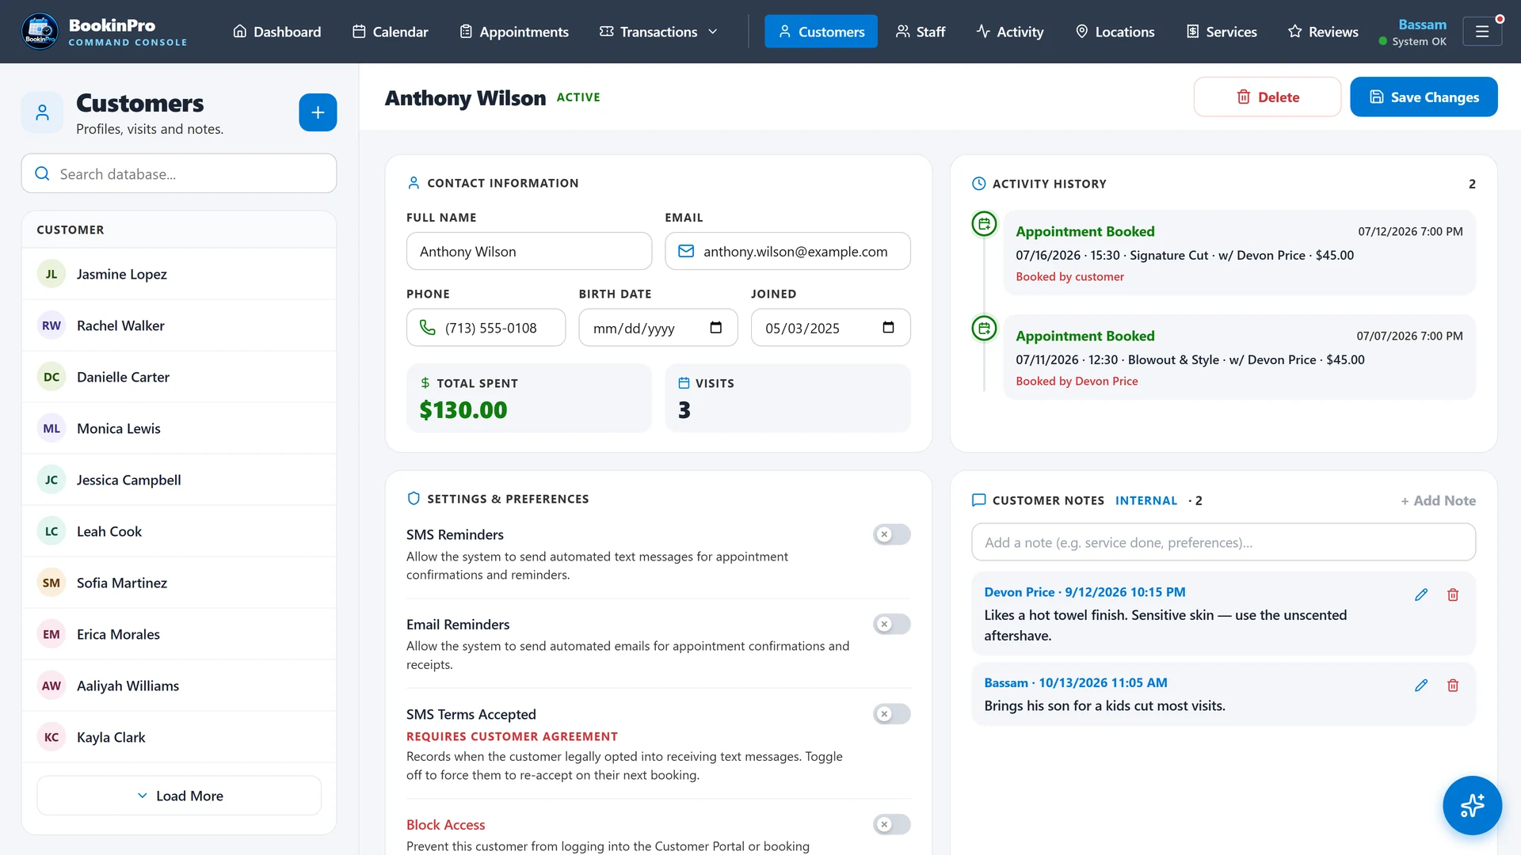Screen dimensions: 1521x855
Task: Focus the Full Name field
Action: pyautogui.click(x=529, y=251)
